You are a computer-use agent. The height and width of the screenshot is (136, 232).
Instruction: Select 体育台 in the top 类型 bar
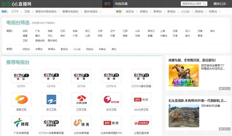coord(144,11)
